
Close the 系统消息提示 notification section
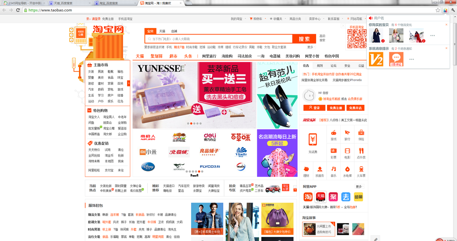point(446,48)
